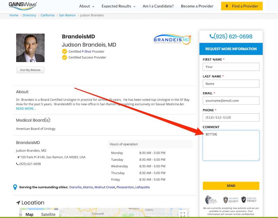This screenshot has height=218, width=278.
Task: Click the American Board of Urology text
Action: pos(36,129)
